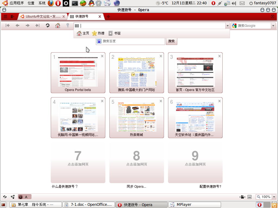This screenshot has height=208, width=278.
Task: Expand the address bar dropdown arrow
Action: (228, 26)
